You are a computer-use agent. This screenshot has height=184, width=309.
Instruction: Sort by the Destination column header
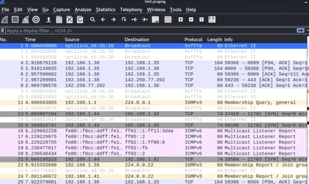[x=154, y=40]
